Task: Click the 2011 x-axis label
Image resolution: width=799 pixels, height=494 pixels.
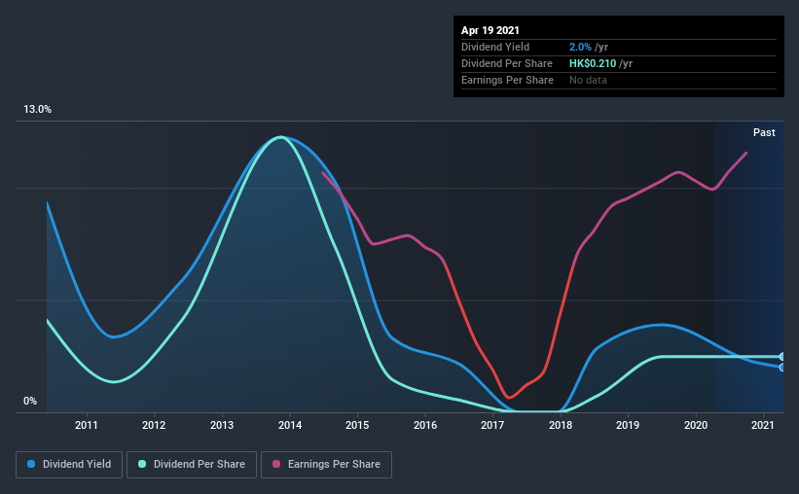Action: point(86,425)
